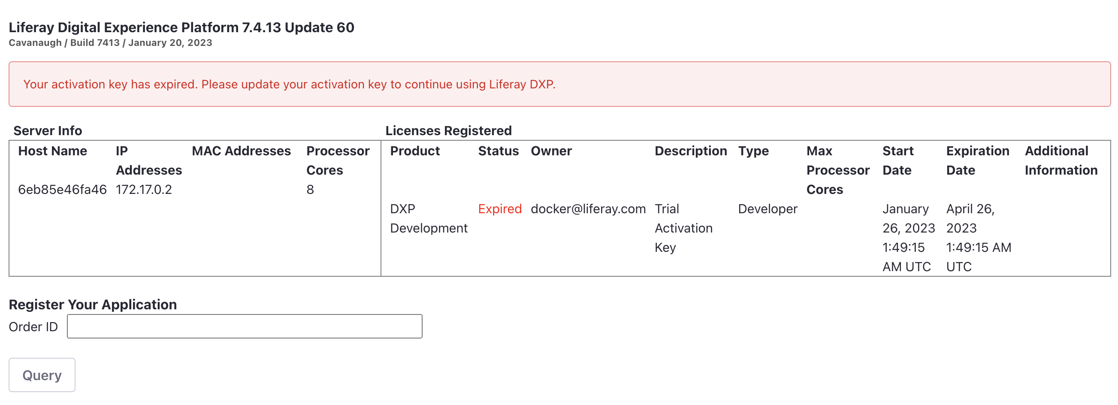Image resolution: width=1118 pixels, height=405 pixels.
Task: Click the Query button
Action: 42,375
